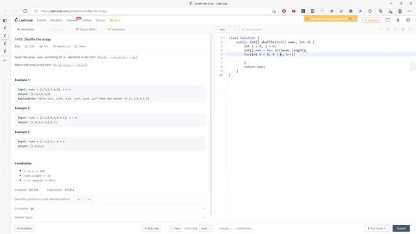The image size is (416, 234).
Task: Click the browser address bar
Action: click(x=154, y=11)
